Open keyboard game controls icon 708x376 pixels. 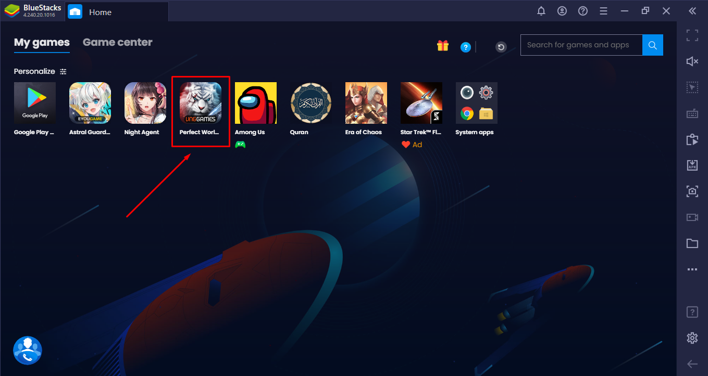pyautogui.click(x=692, y=113)
